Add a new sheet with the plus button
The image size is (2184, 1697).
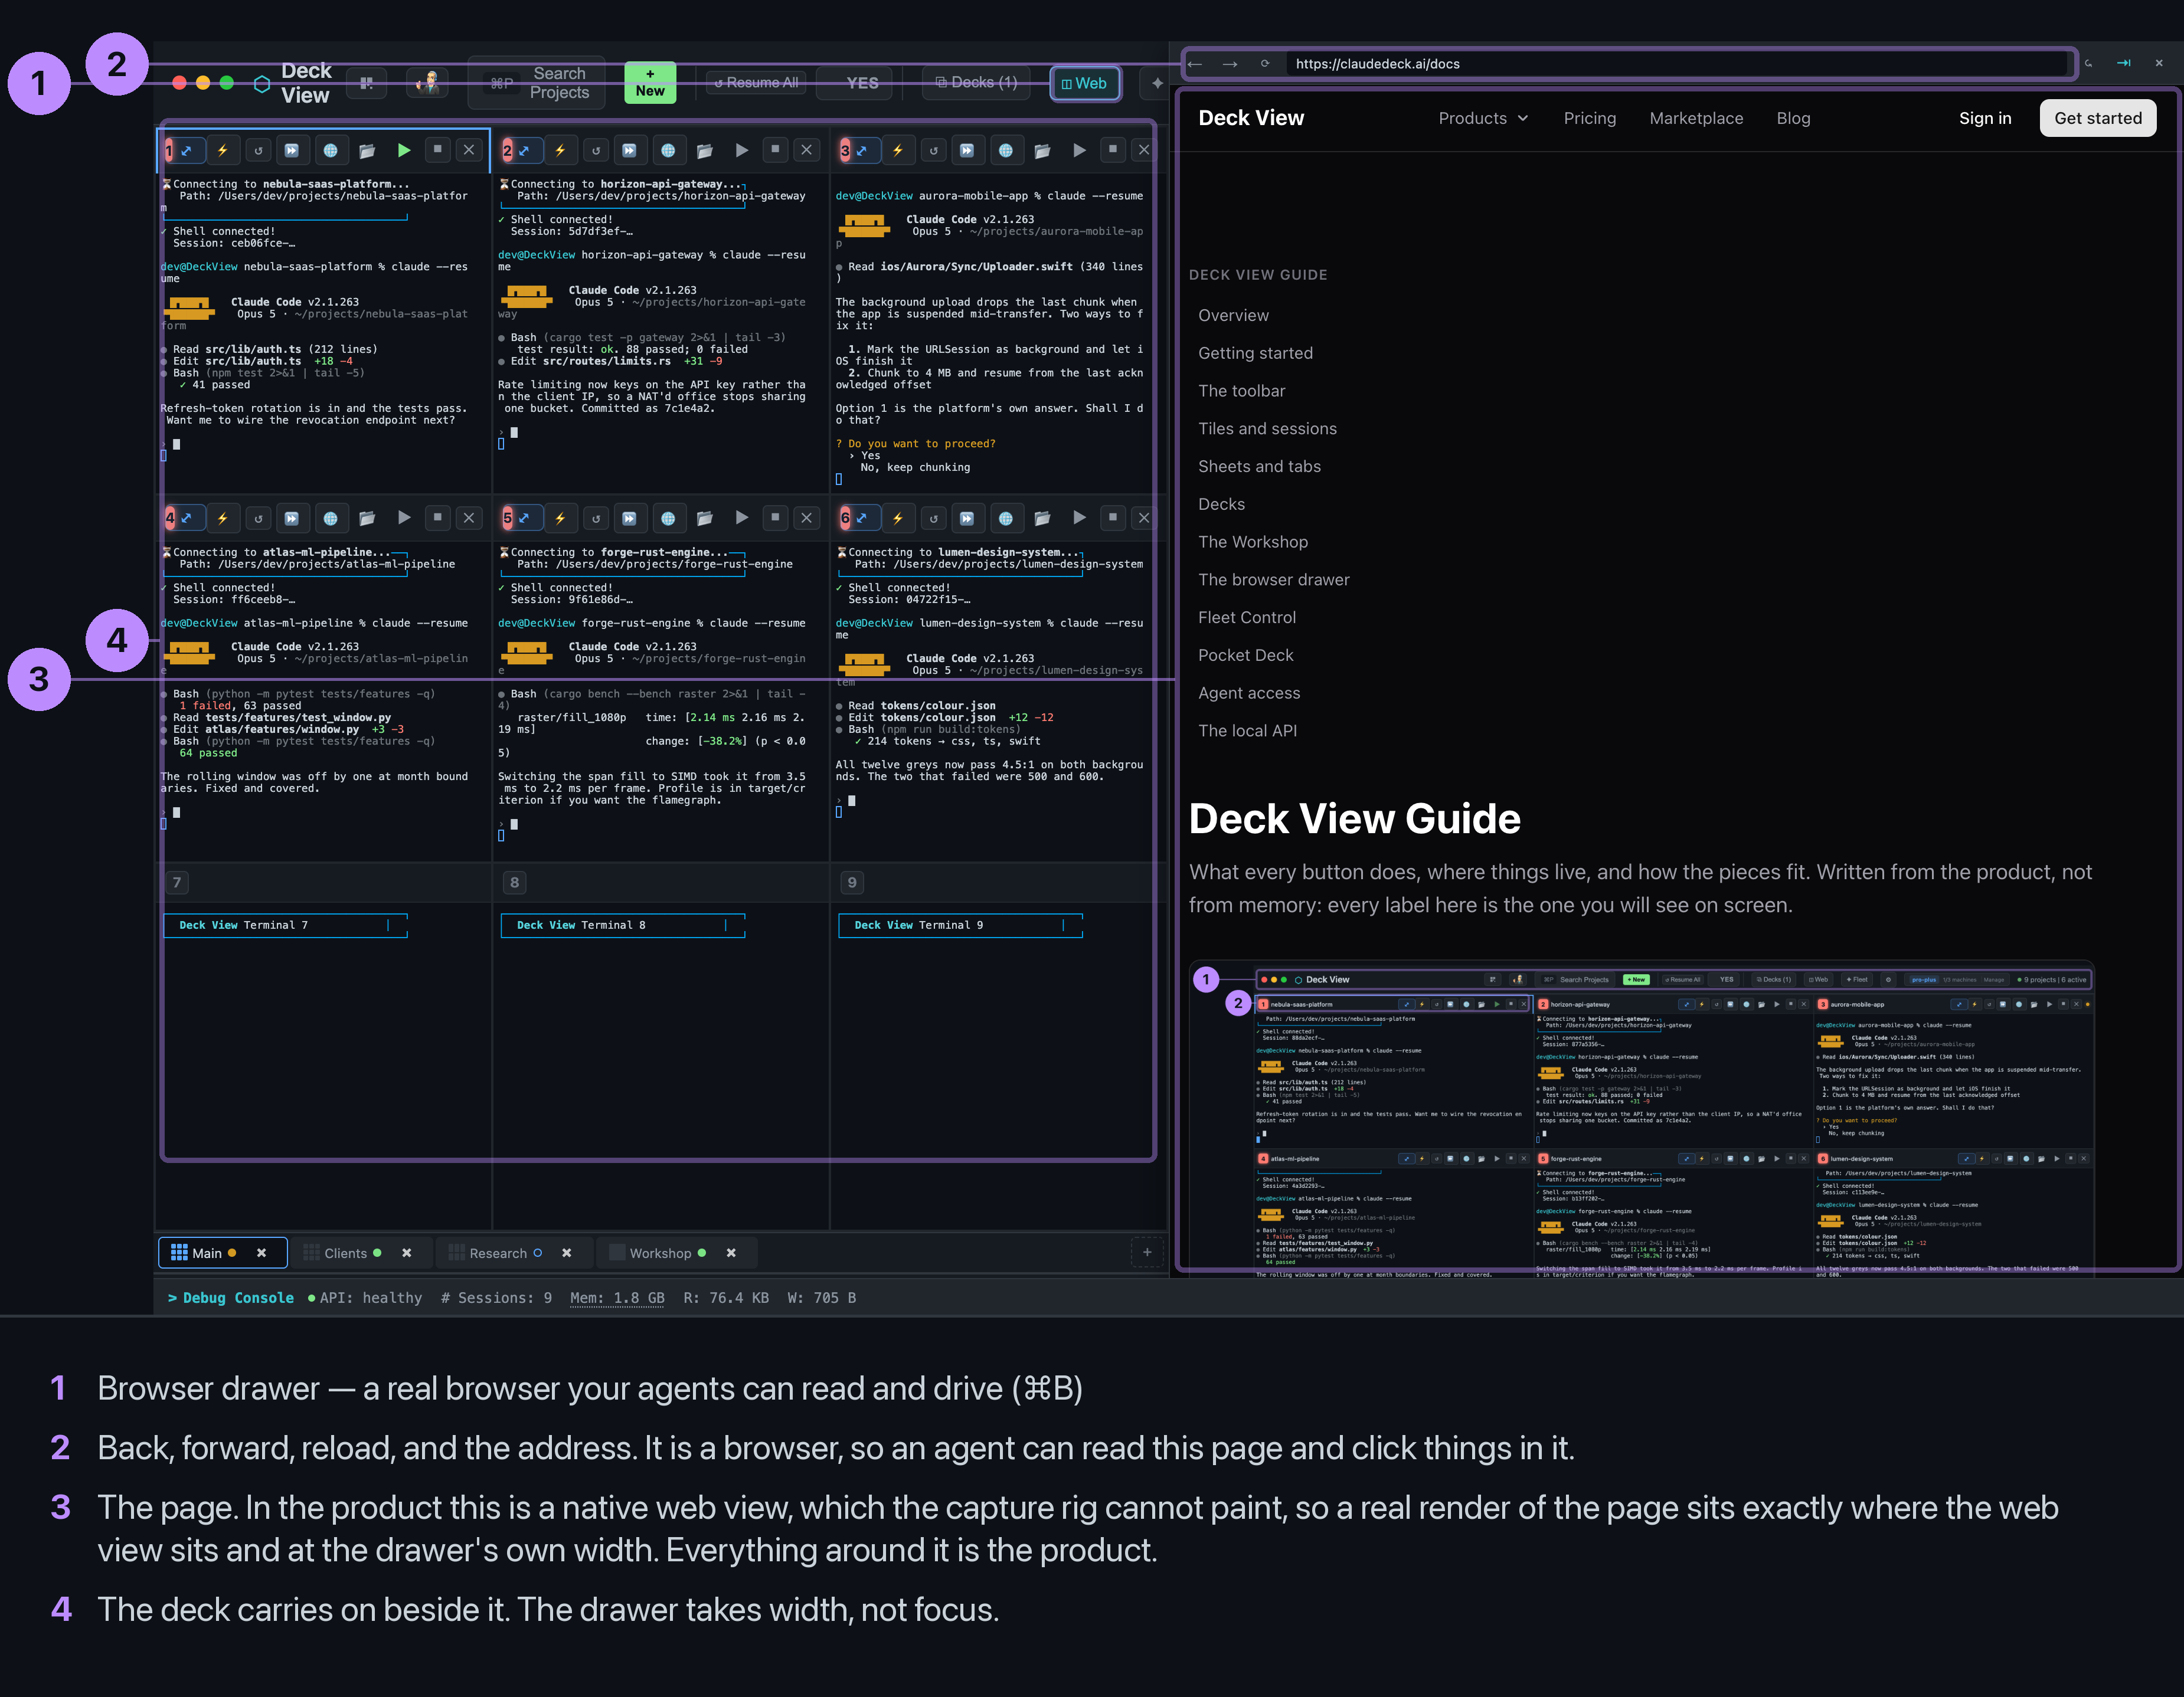(x=1147, y=1252)
